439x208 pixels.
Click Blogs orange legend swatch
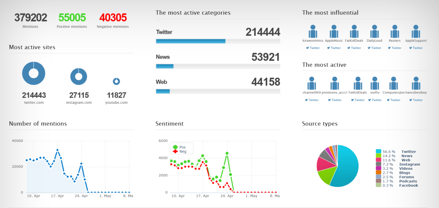(x=379, y=172)
